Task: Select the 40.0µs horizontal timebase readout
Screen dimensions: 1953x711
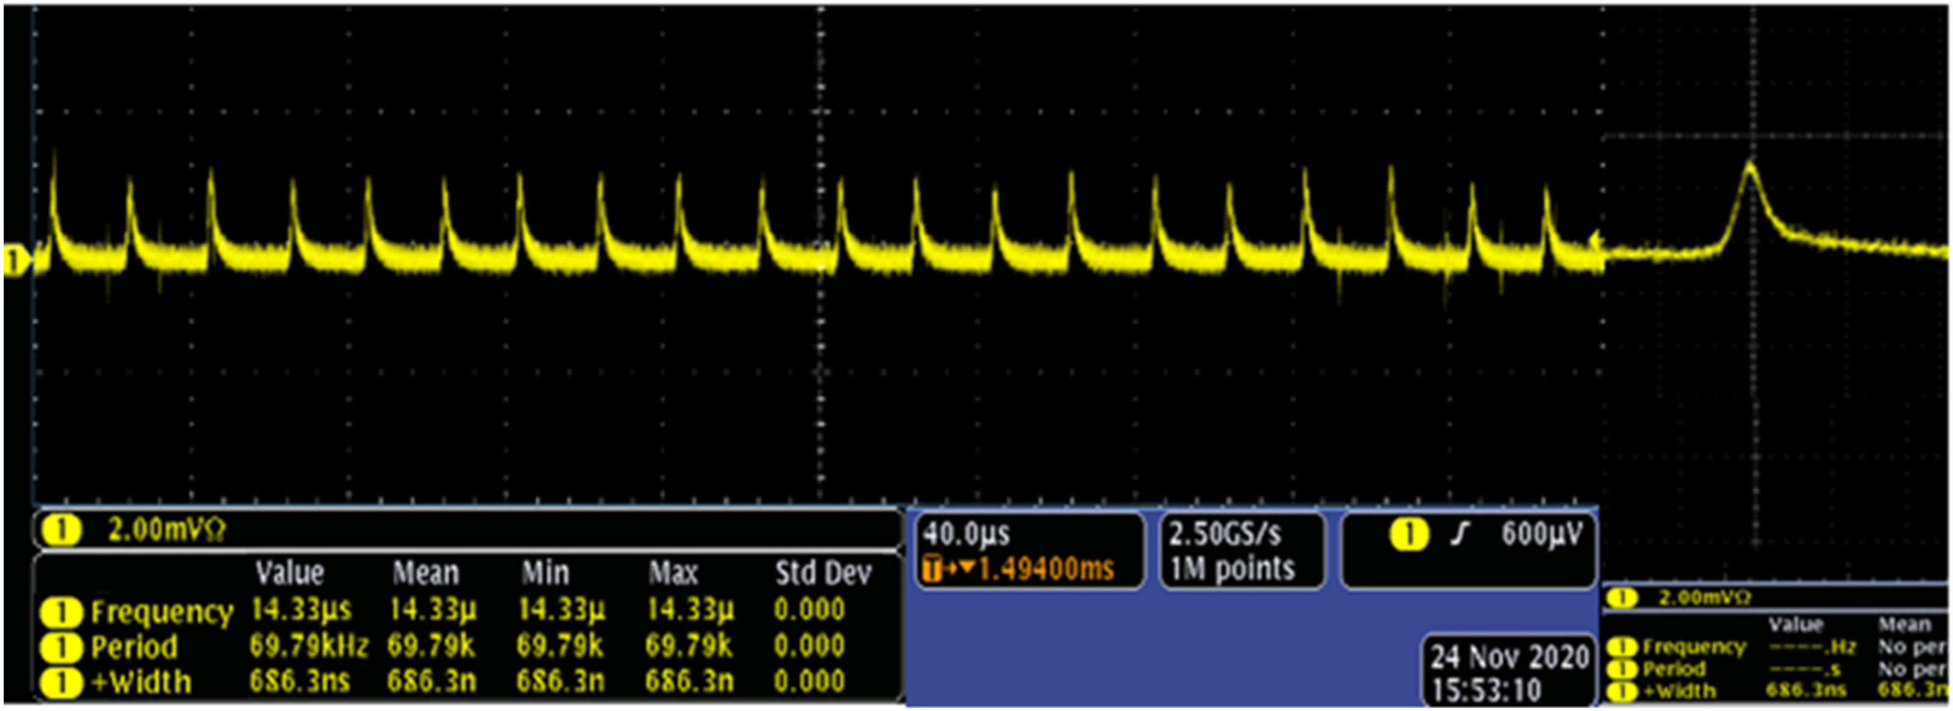Action: click(x=966, y=534)
